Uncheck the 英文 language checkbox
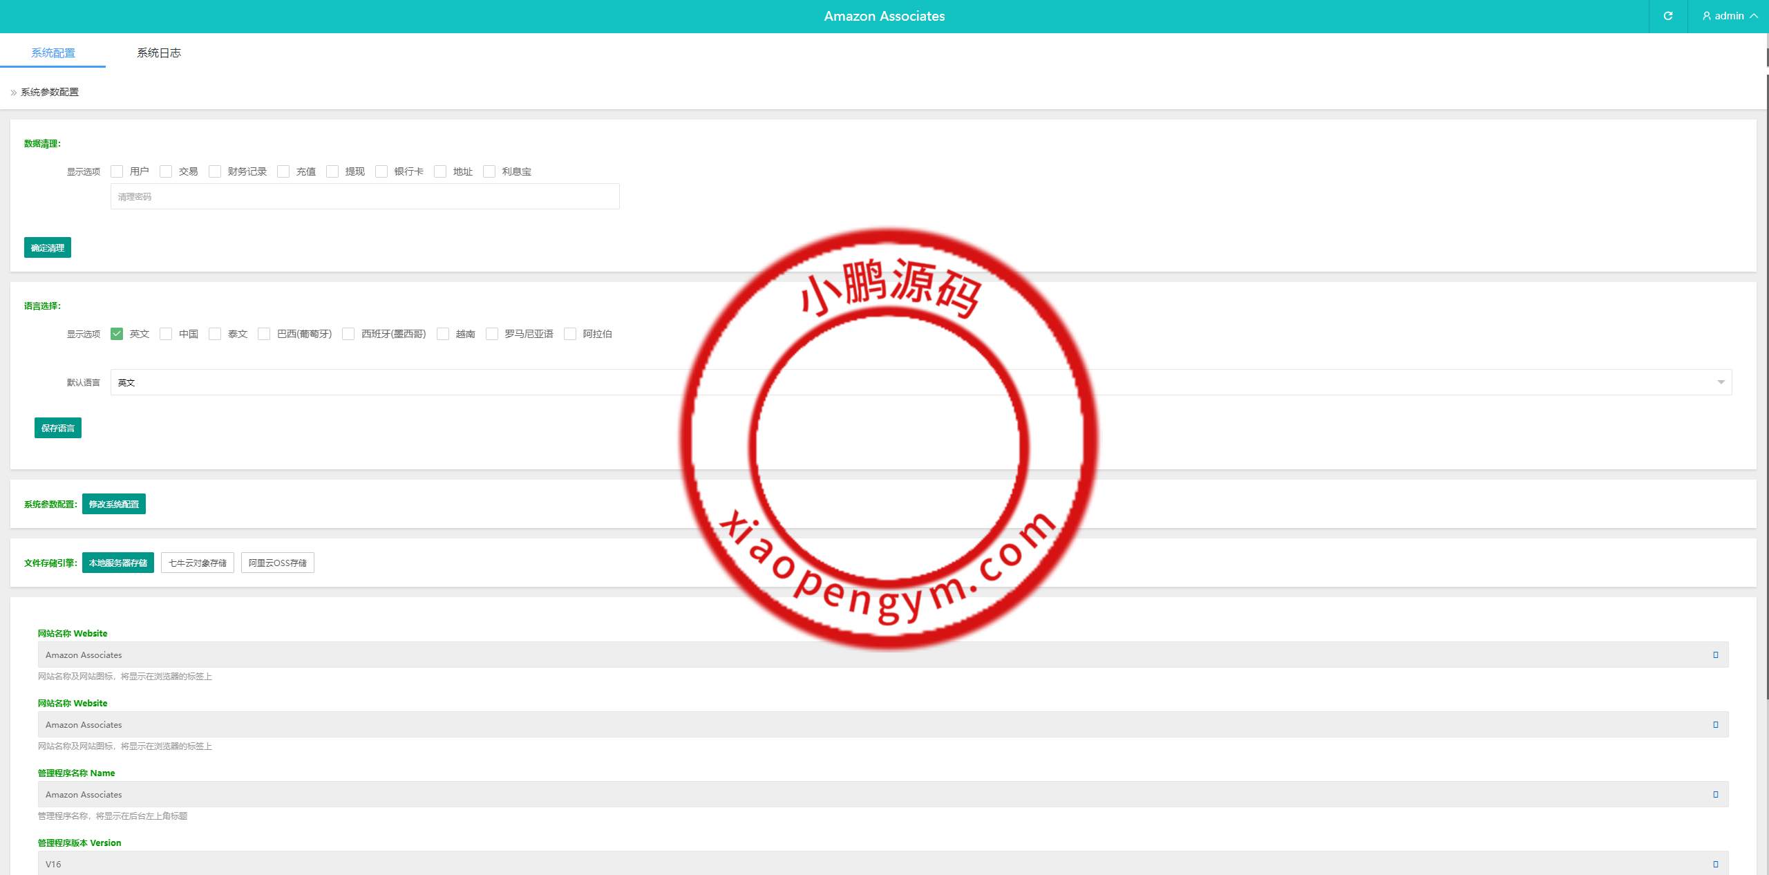 (117, 334)
